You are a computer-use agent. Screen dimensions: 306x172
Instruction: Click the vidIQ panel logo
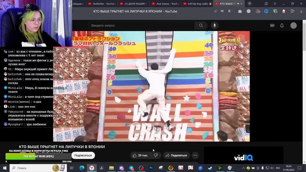click(x=243, y=158)
